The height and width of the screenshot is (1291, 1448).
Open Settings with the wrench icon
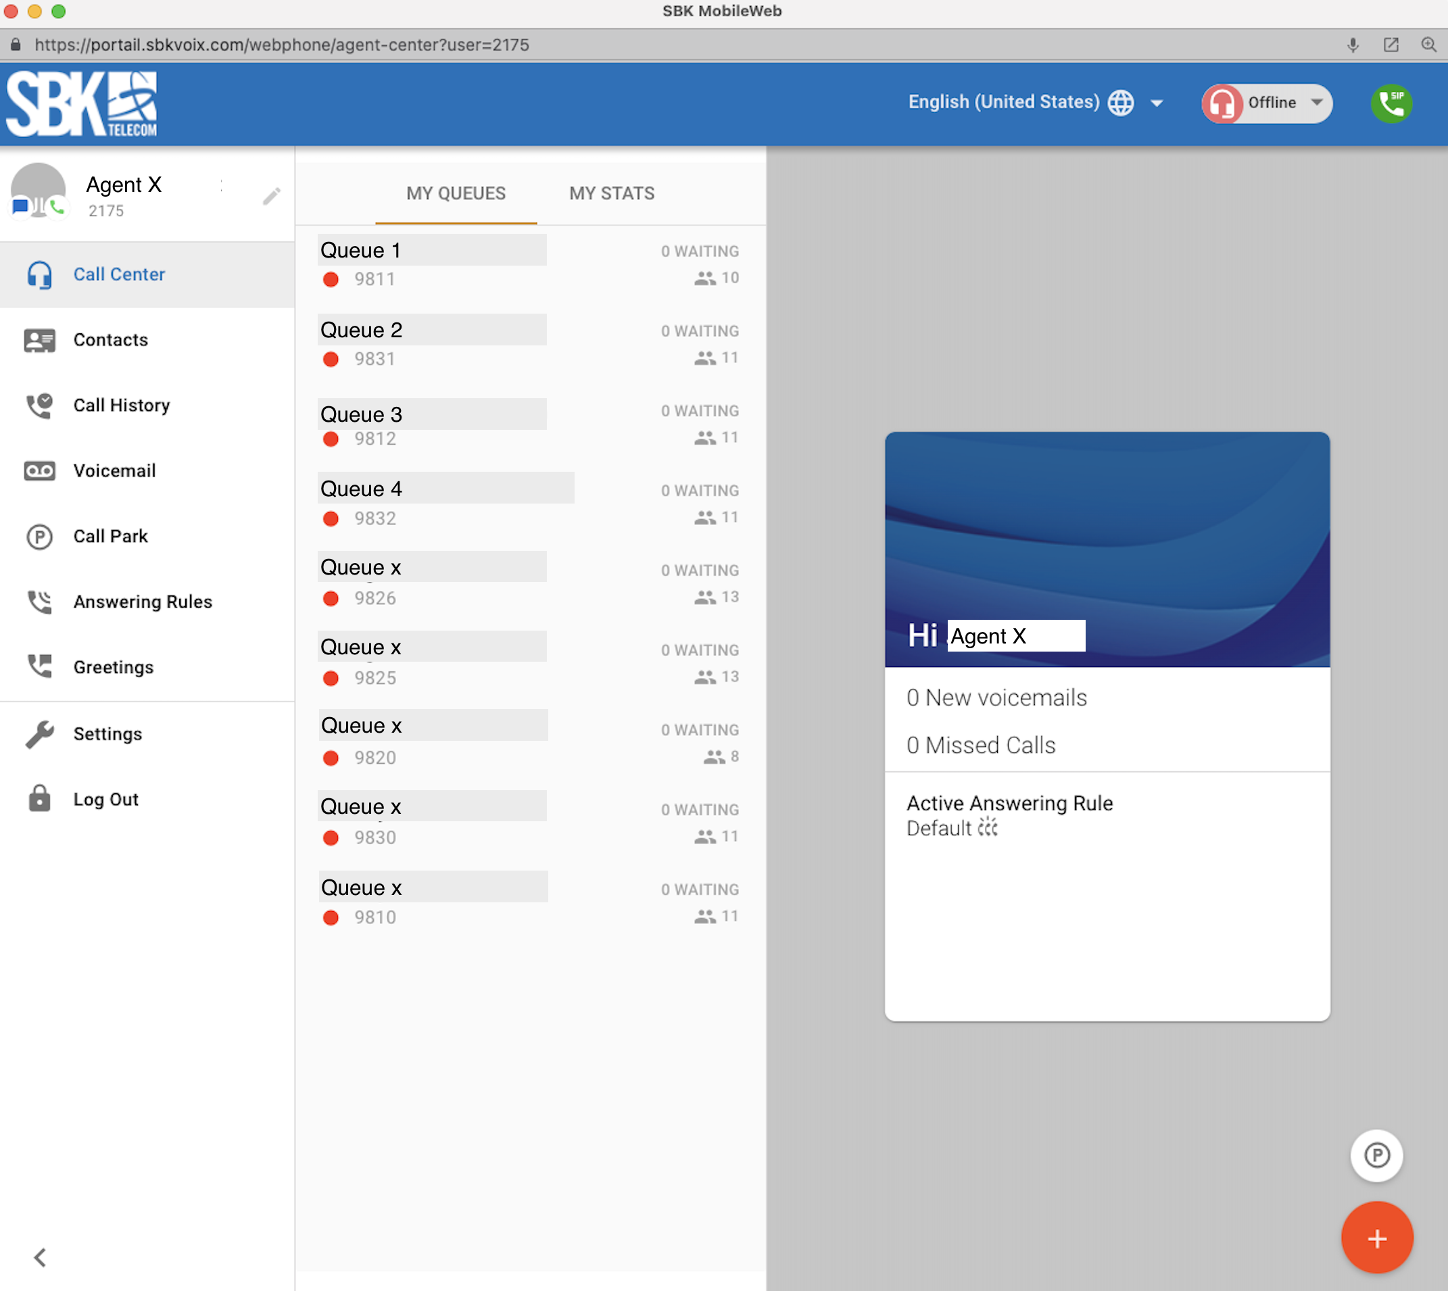tap(40, 734)
